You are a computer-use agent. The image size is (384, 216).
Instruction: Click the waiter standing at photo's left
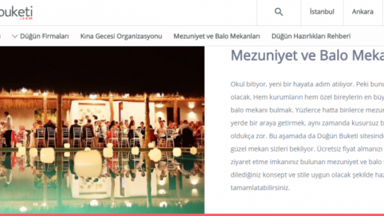click(8, 129)
